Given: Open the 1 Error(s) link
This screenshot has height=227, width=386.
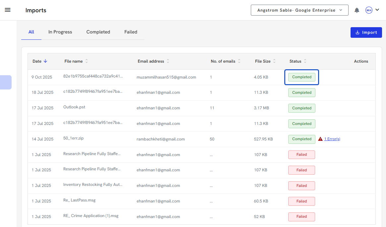Looking at the screenshot, I should point(332,139).
